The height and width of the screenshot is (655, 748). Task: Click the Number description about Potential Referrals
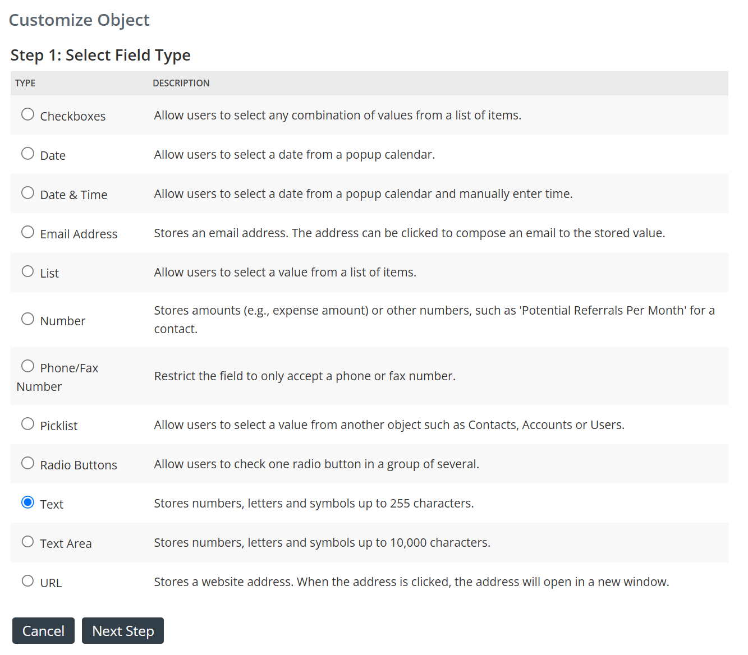click(x=434, y=320)
